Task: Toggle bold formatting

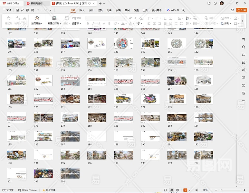Action: [x=88, y=23]
